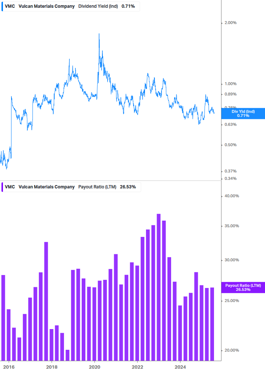Click the VMC ticker in the Payout Ratio legend
This screenshot has width=265, height=372.
click(x=10, y=187)
